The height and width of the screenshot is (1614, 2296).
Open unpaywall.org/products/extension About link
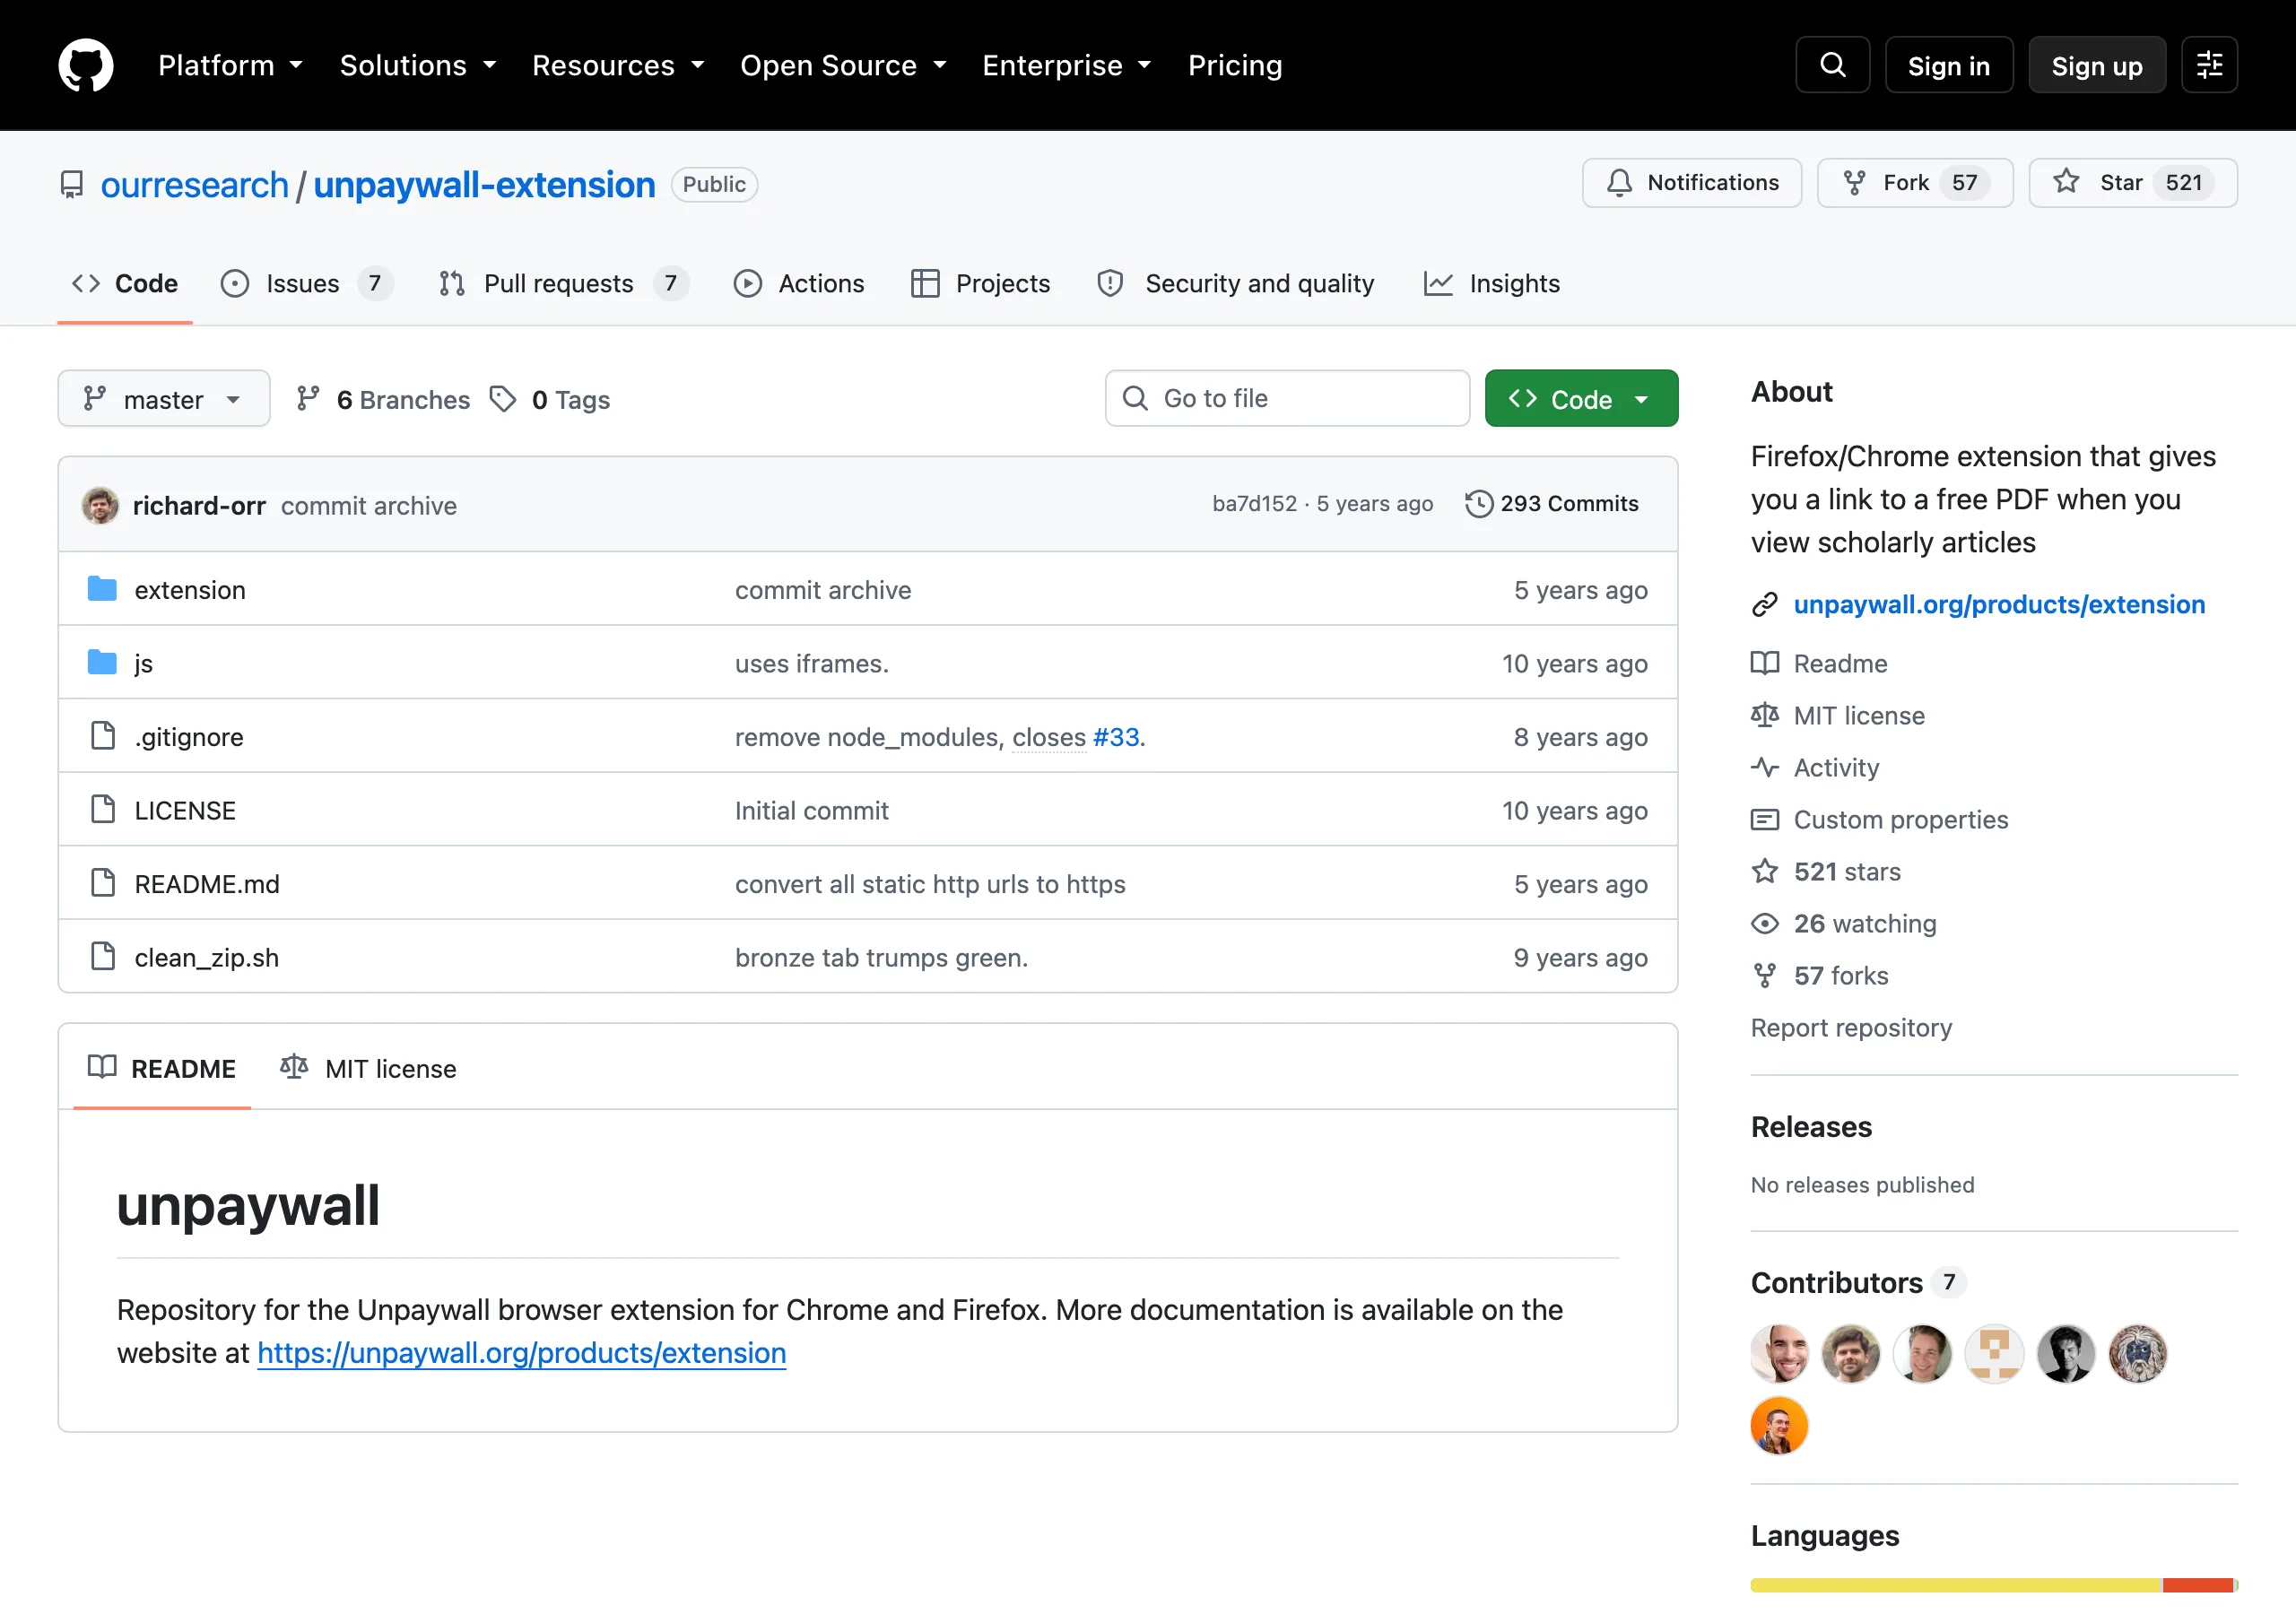[x=1999, y=604]
